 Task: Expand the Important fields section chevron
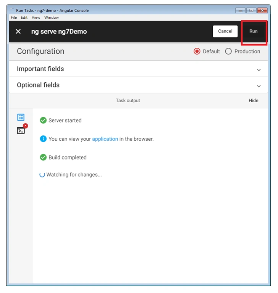pyautogui.click(x=259, y=70)
